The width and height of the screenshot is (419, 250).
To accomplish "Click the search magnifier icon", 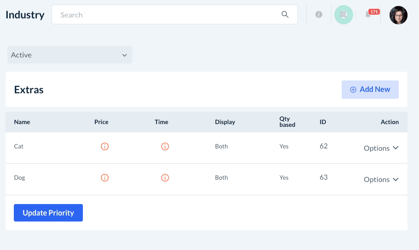I will [x=285, y=15].
